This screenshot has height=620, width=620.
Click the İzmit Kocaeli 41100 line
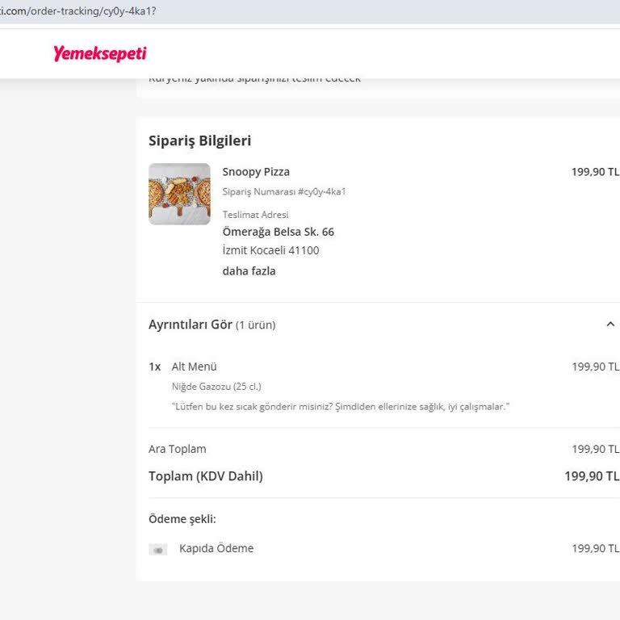pyautogui.click(x=270, y=250)
